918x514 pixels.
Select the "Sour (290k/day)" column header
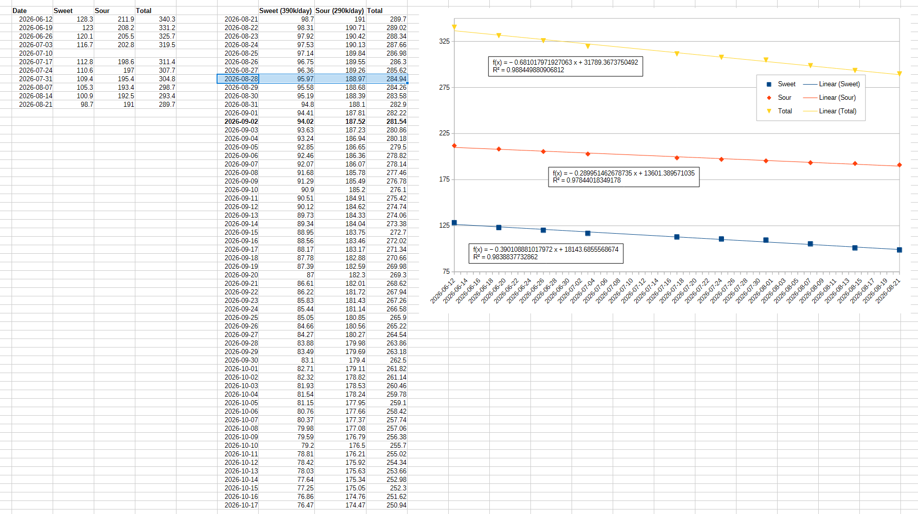(x=340, y=11)
